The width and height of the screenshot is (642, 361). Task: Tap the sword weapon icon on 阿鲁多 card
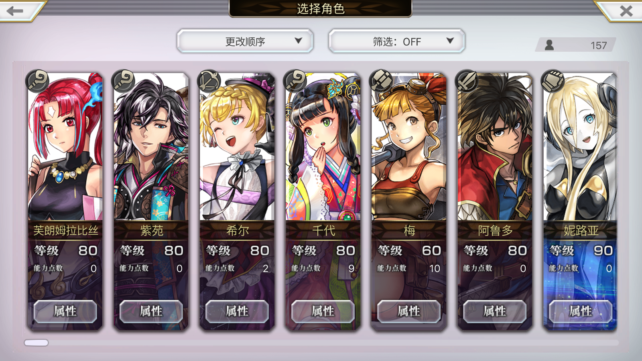coord(467,81)
